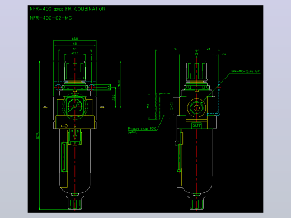Click the 'OUT' port label on side view
Screen dimensions: 291x218
point(196,126)
